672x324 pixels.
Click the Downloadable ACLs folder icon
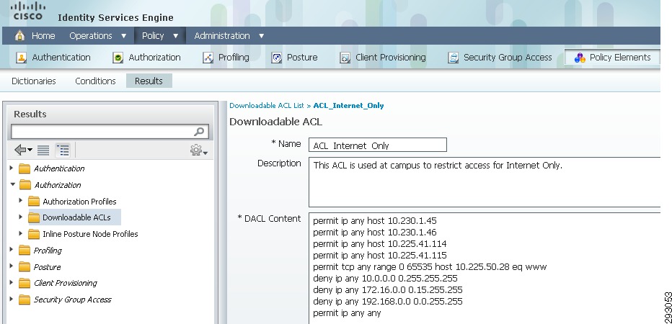tap(33, 217)
